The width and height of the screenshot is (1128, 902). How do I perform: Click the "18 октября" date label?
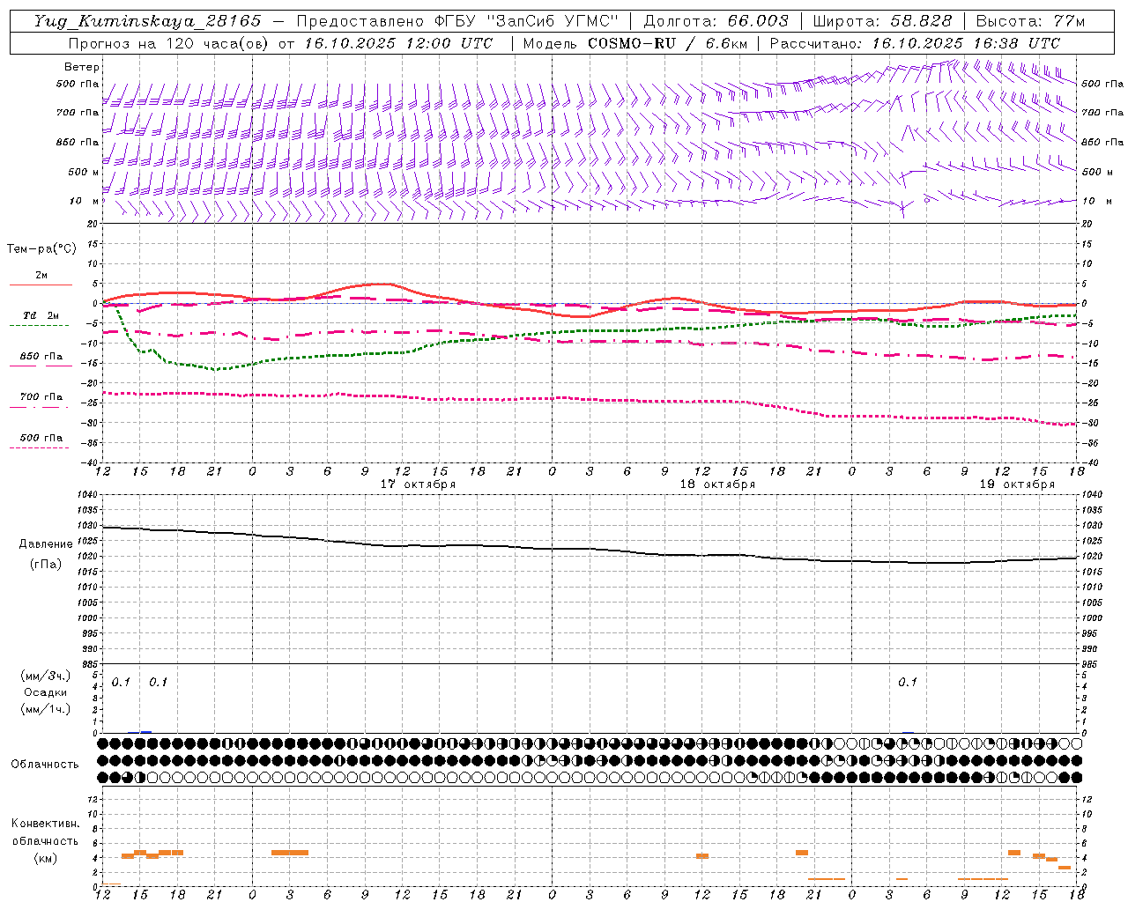click(717, 484)
